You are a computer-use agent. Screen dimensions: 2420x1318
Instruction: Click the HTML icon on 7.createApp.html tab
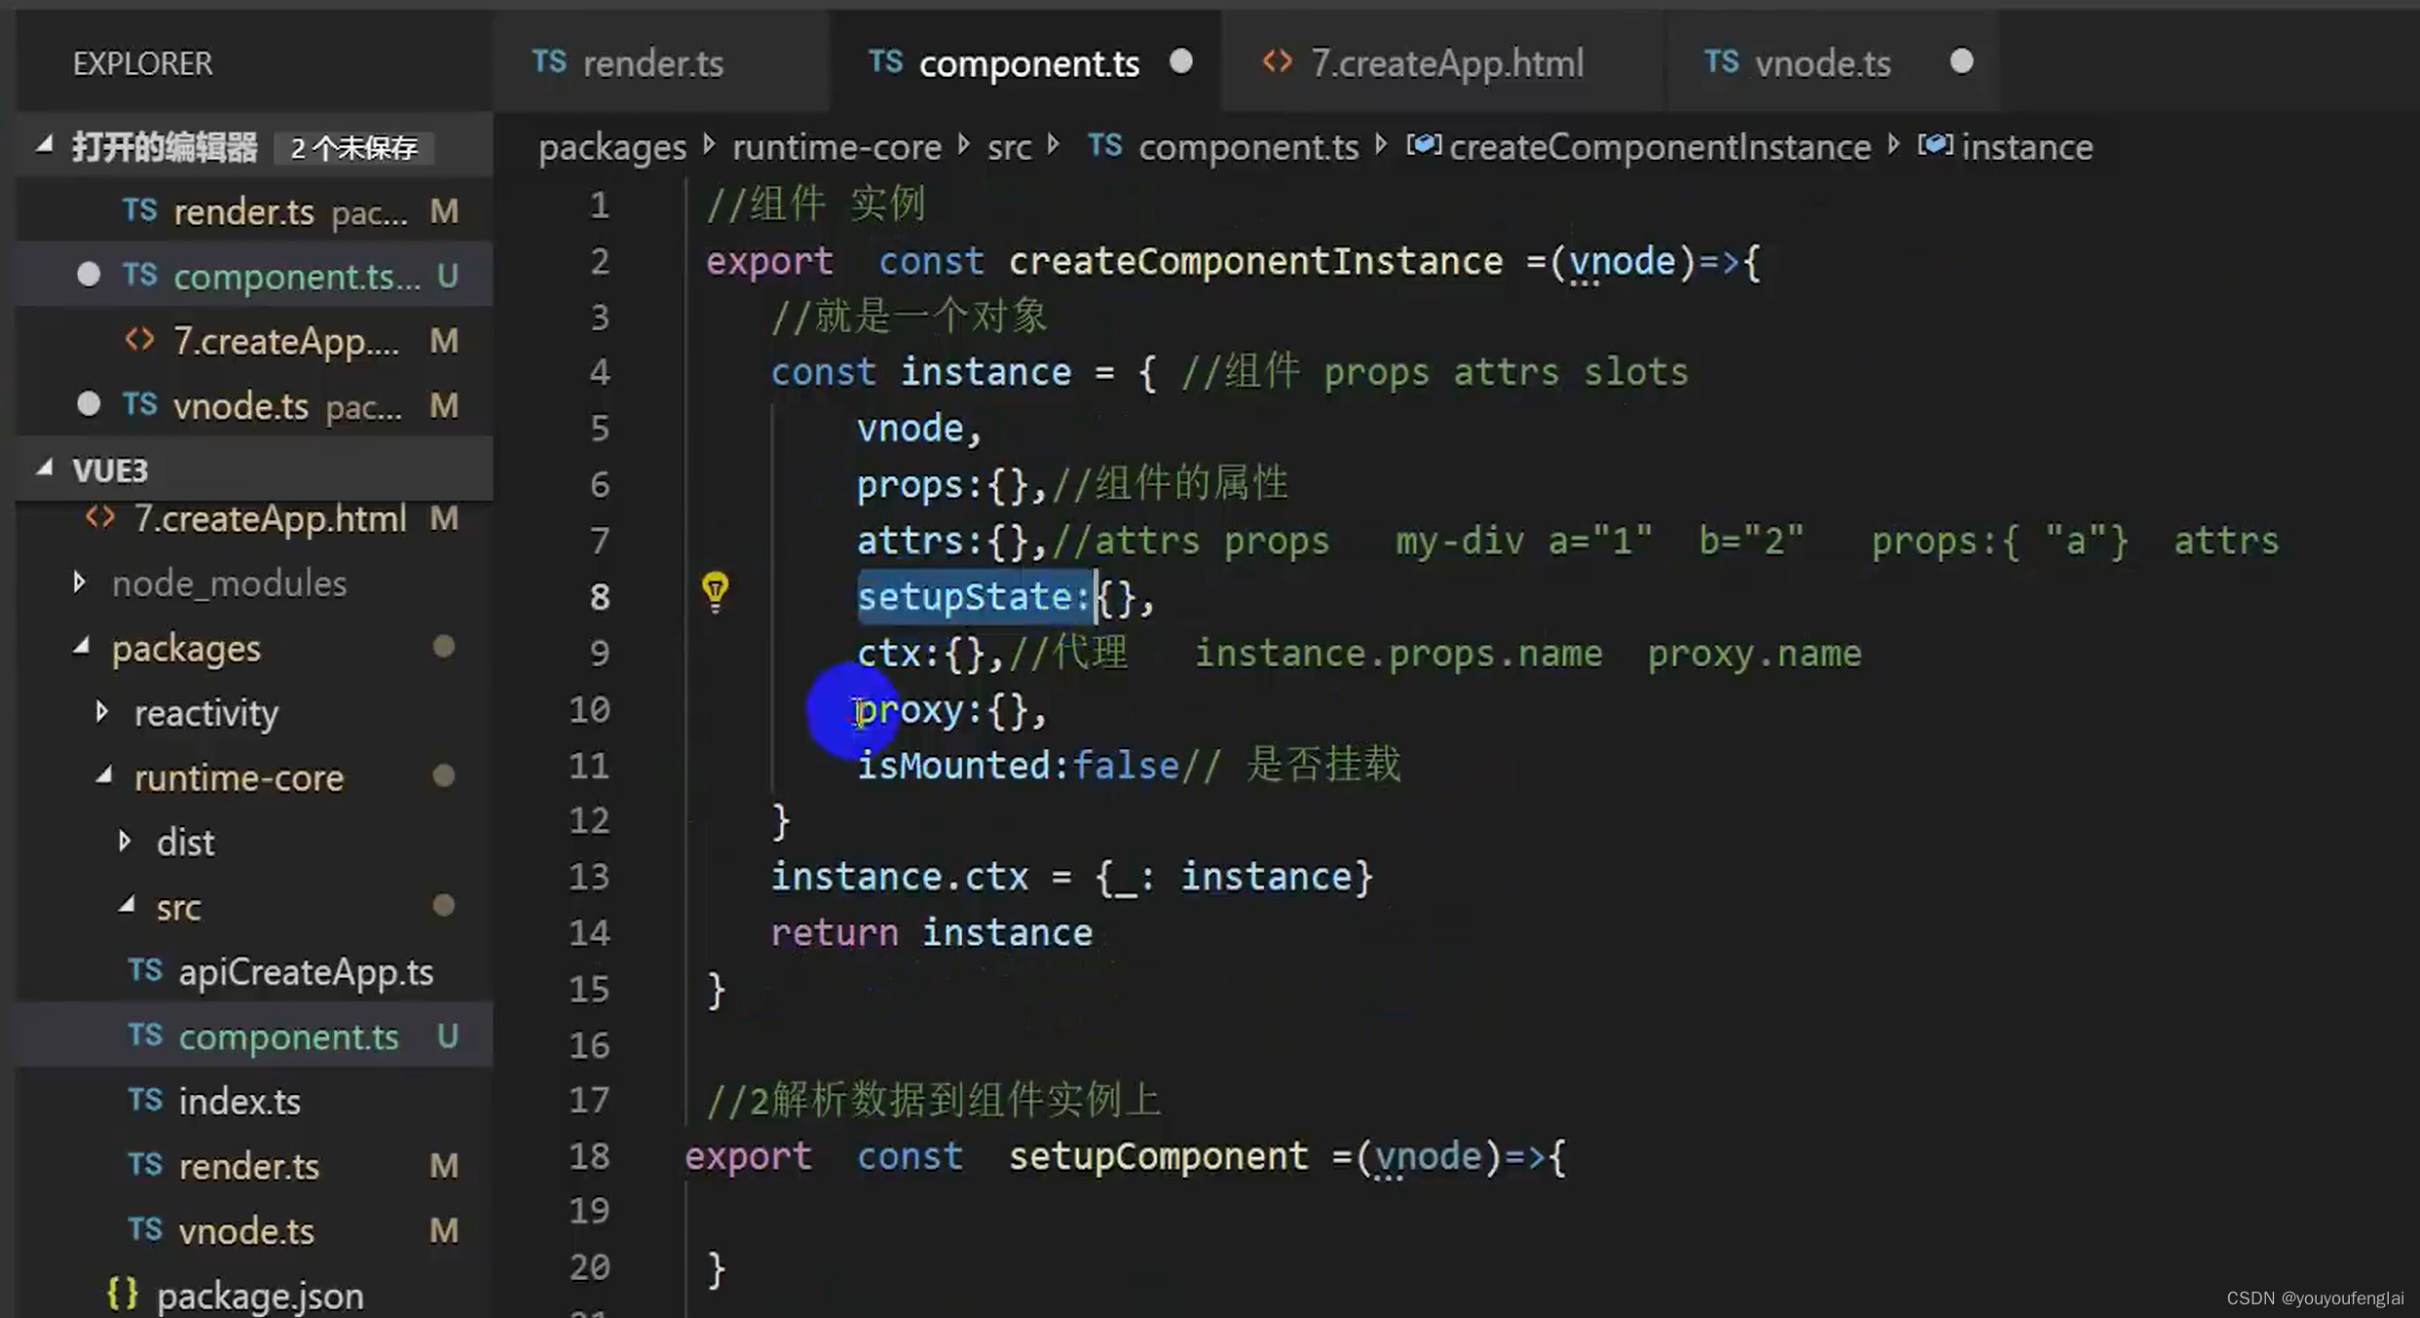(x=1277, y=61)
